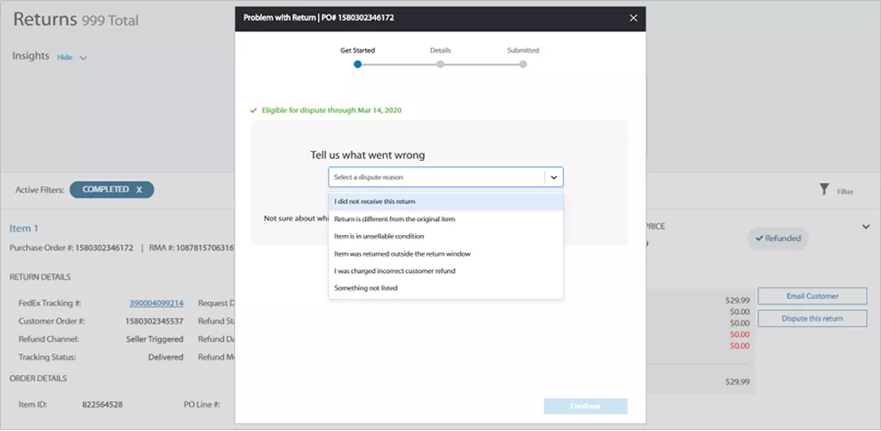Screen dimensions: 881x431
Task: Open FedEx tracking number 390004099214 link
Action: [155, 304]
